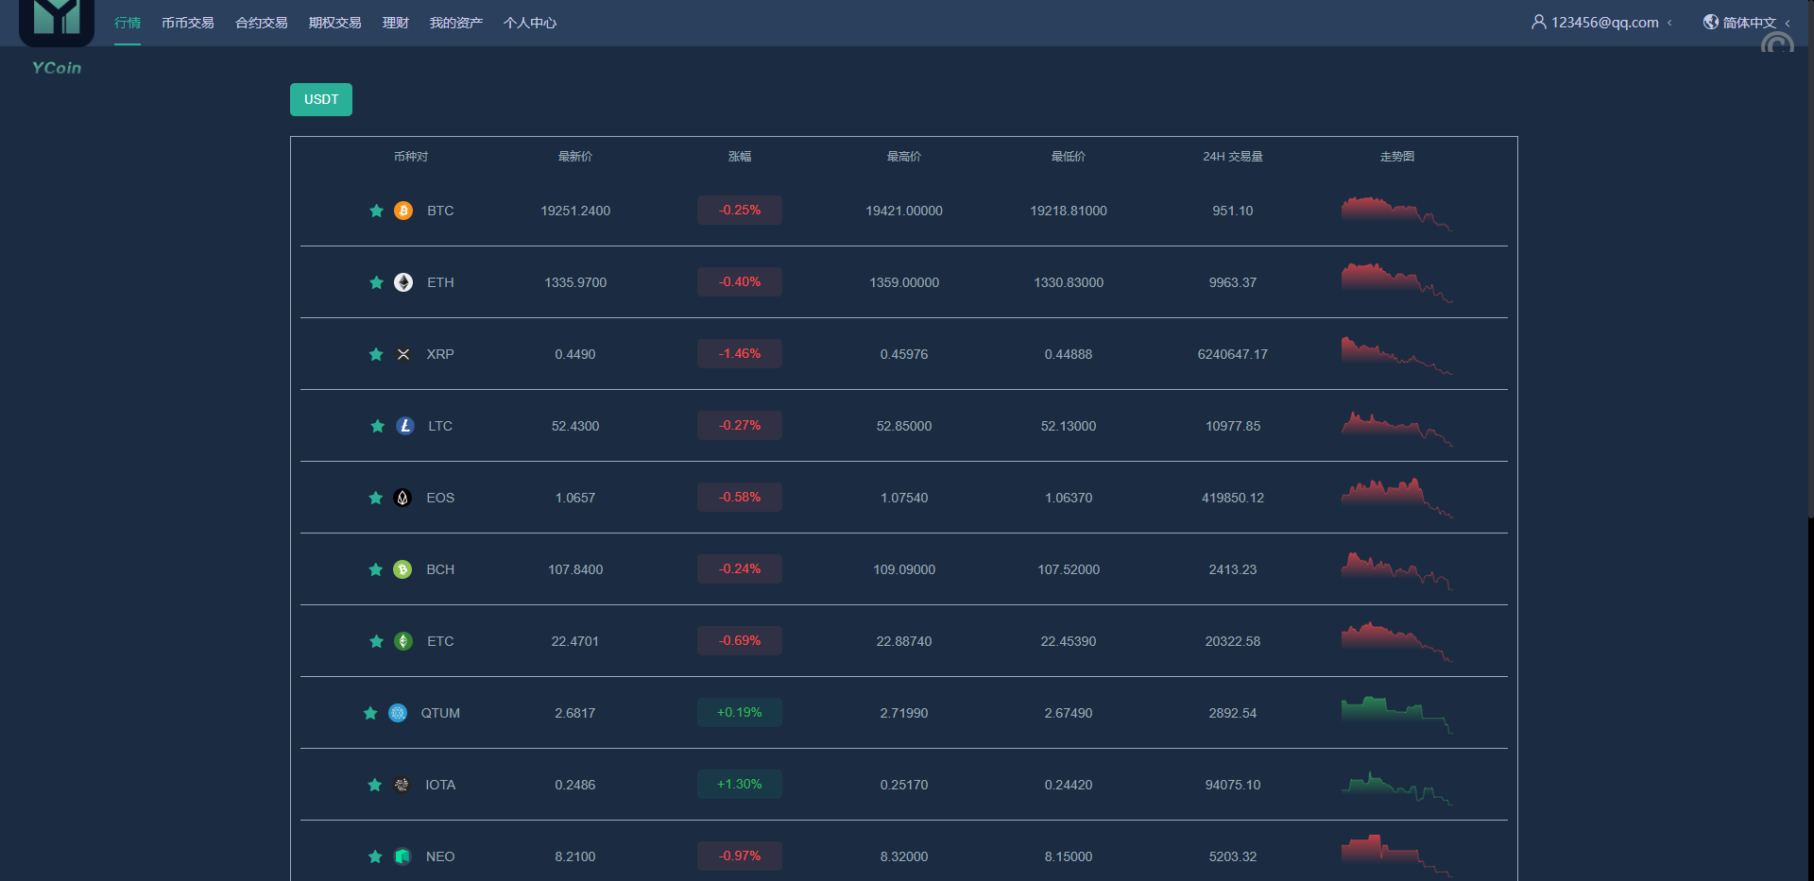Click the green BCH coin icon
Image resolution: width=1814 pixels, height=881 pixels.
pyautogui.click(x=402, y=569)
